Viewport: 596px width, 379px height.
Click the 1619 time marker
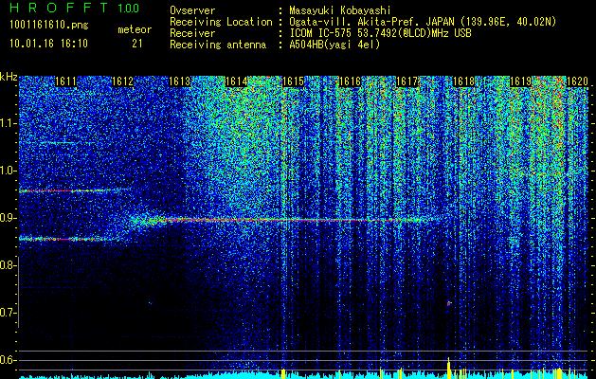click(x=520, y=81)
